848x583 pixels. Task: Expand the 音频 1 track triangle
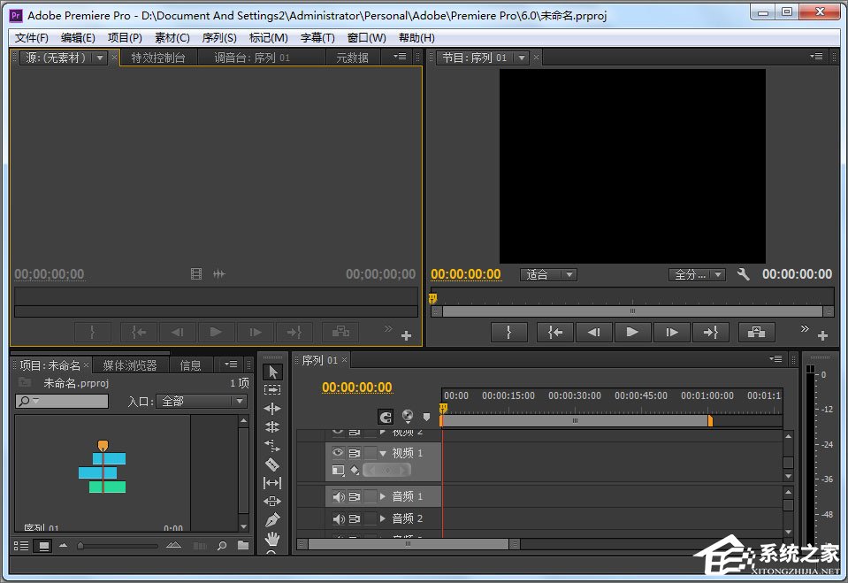click(x=383, y=496)
